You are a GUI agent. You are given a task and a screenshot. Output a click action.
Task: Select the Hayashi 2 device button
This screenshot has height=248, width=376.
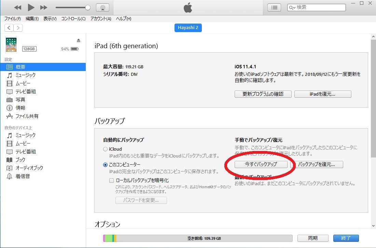[188, 28]
